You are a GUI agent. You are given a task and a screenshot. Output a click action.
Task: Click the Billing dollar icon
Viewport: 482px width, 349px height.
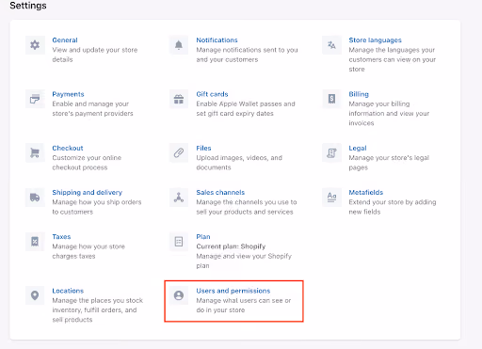point(331,99)
